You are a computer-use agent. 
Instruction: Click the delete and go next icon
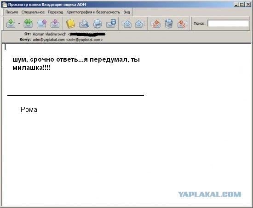click(182, 23)
